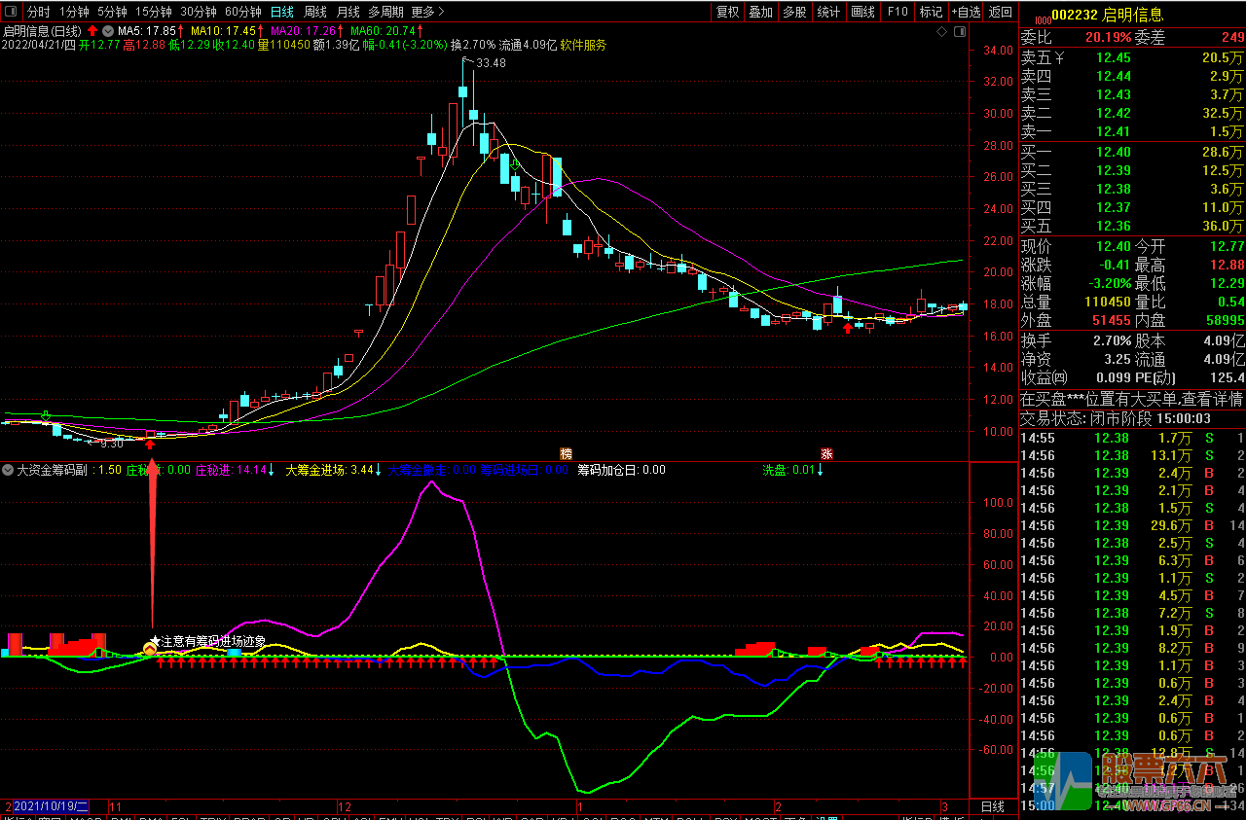
Task: Select the 15分钟 period tab
Action: pos(153,12)
